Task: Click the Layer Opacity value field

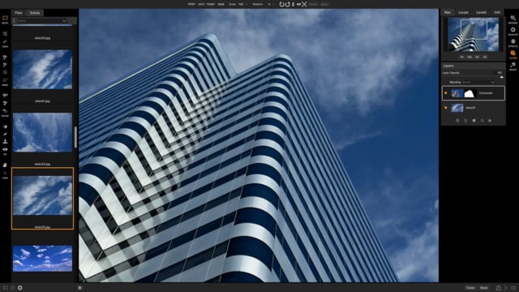Action: pyautogui.click(x=500, y=72)
